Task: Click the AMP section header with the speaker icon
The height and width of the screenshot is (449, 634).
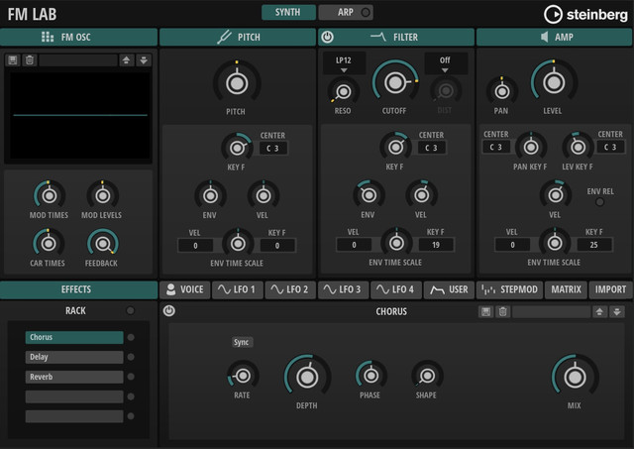Action: pos(554,38)
